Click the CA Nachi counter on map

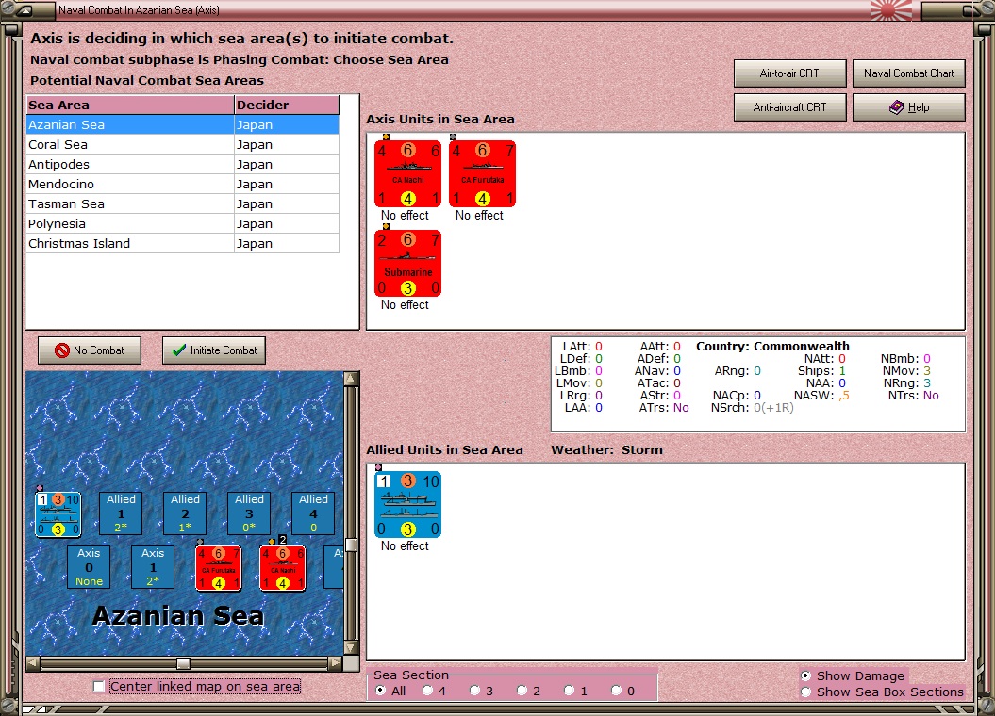point(282,568)
